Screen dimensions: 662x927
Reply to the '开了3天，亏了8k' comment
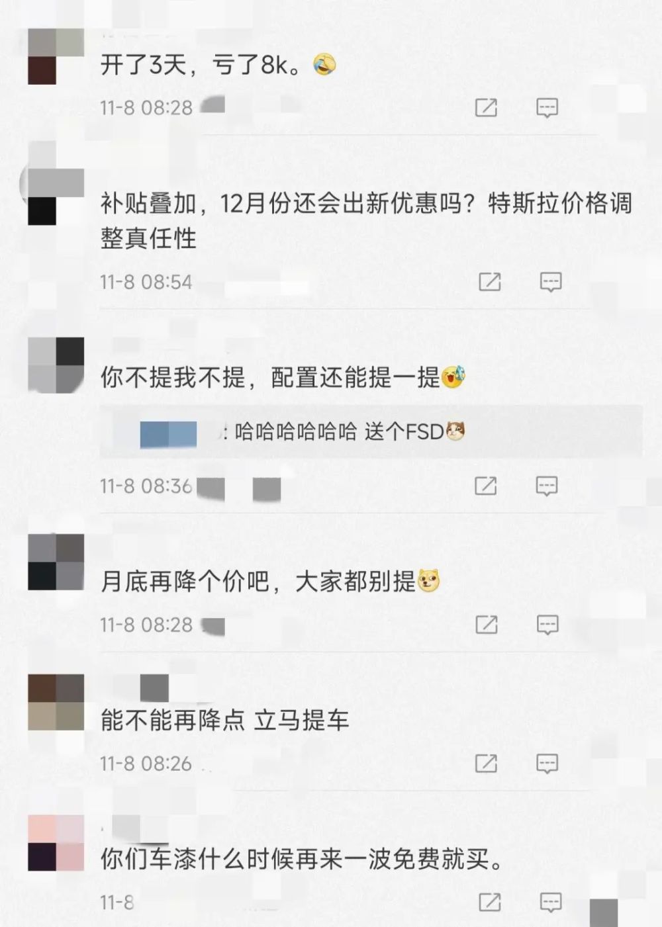click(547, 107)
